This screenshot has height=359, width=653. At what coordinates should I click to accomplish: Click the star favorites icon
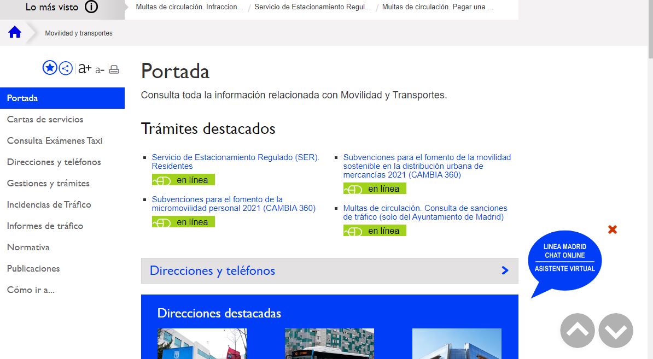(x=50, y=68)
